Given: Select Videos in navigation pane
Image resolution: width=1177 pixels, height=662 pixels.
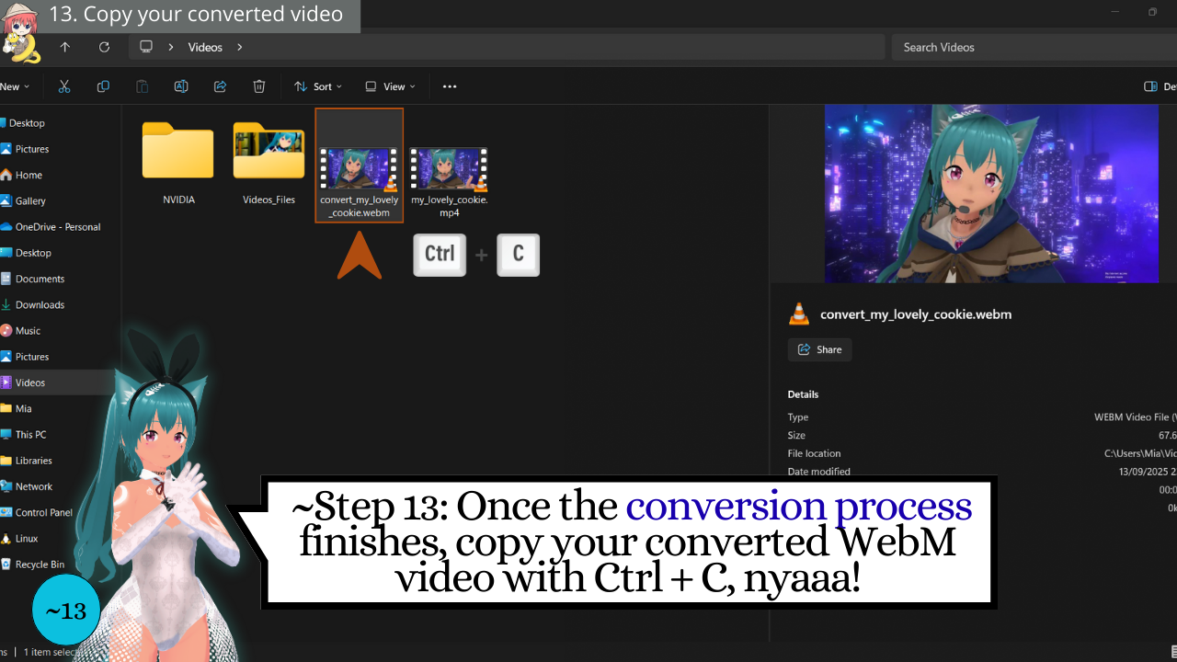Looking at the screenshot, I should coord(29,382).
